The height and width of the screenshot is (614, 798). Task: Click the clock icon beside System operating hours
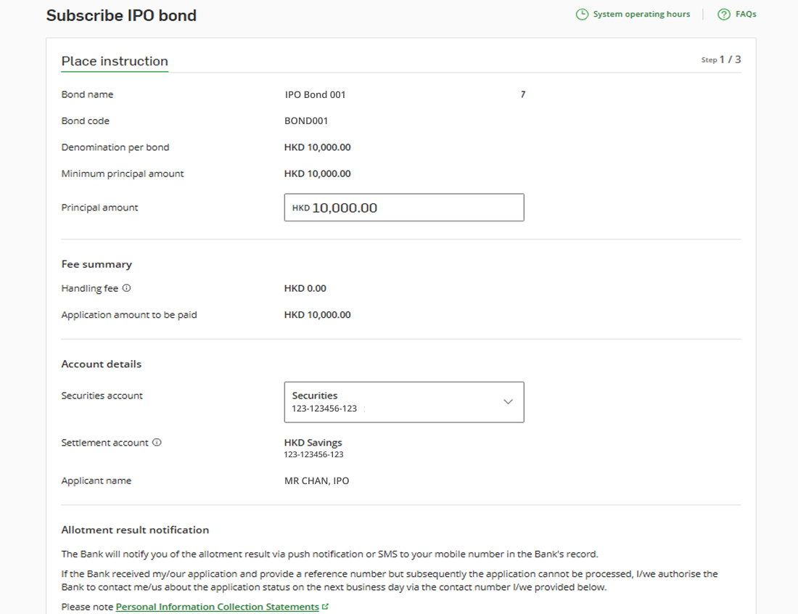(581, 13)
